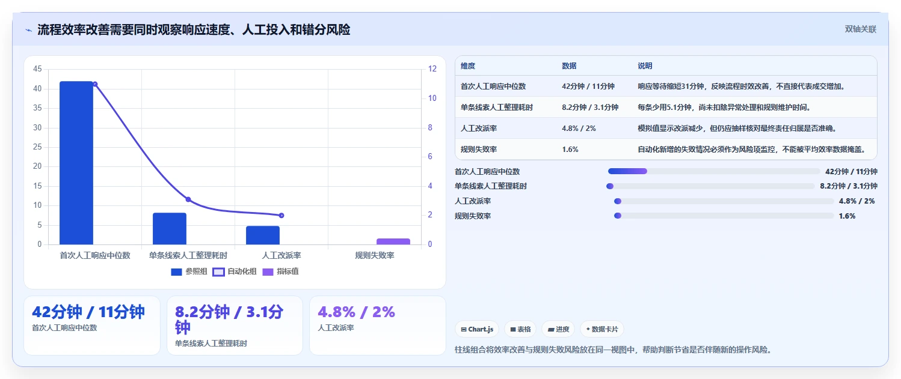Click the 42分钟 / 11分钟 table cell
901x379 pixels.
[588, 86]
